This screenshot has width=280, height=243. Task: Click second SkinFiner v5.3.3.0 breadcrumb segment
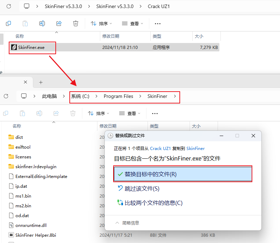click(115, 6)
